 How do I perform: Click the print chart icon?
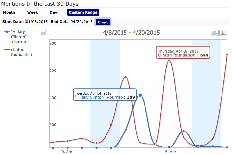click(x=214, y=33)
